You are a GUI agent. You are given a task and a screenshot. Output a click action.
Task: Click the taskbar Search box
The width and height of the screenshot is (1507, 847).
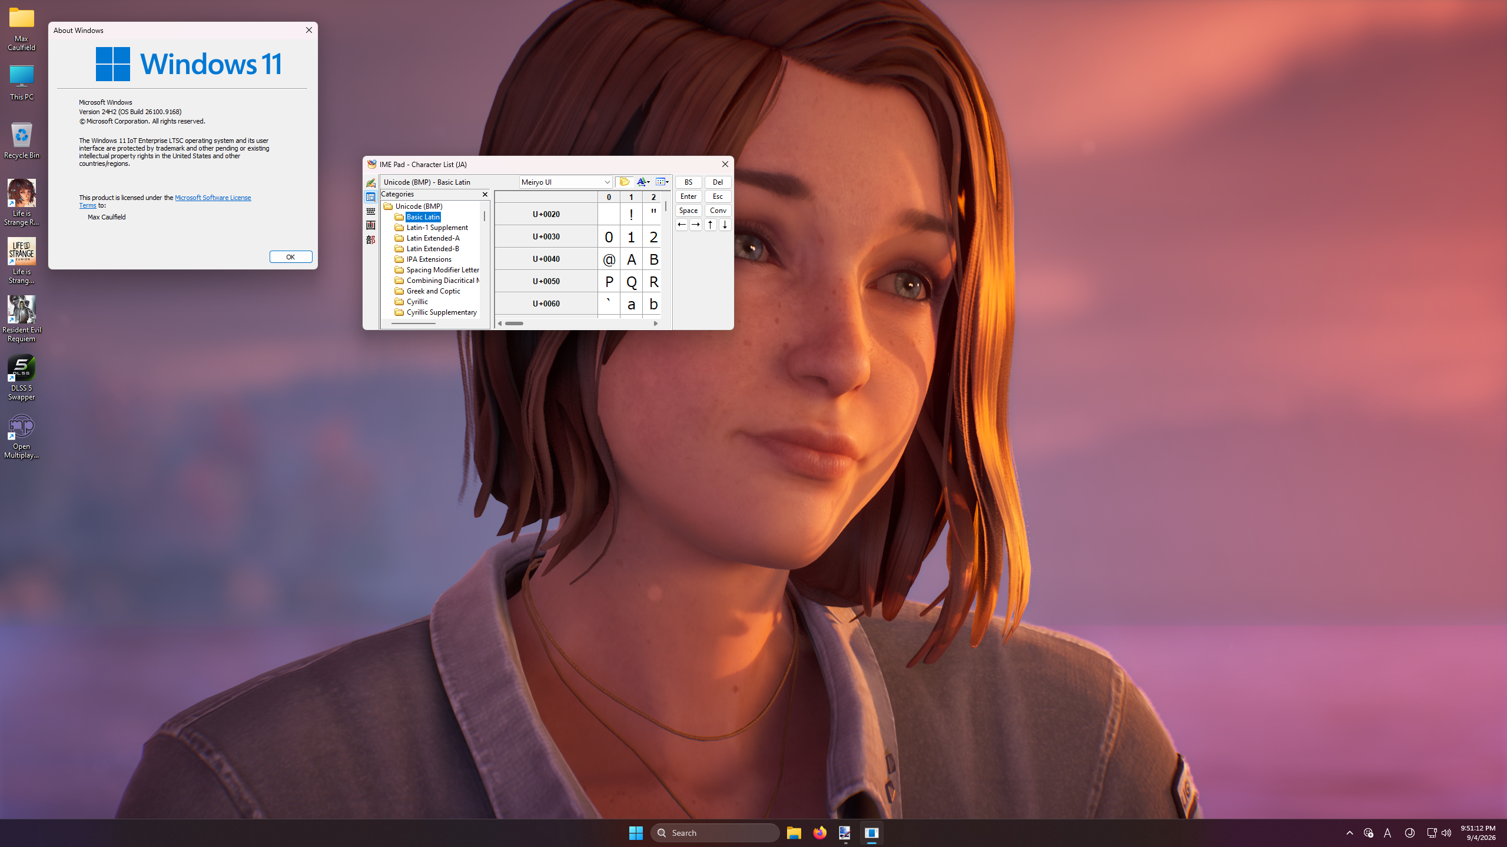tap(715, 833)
